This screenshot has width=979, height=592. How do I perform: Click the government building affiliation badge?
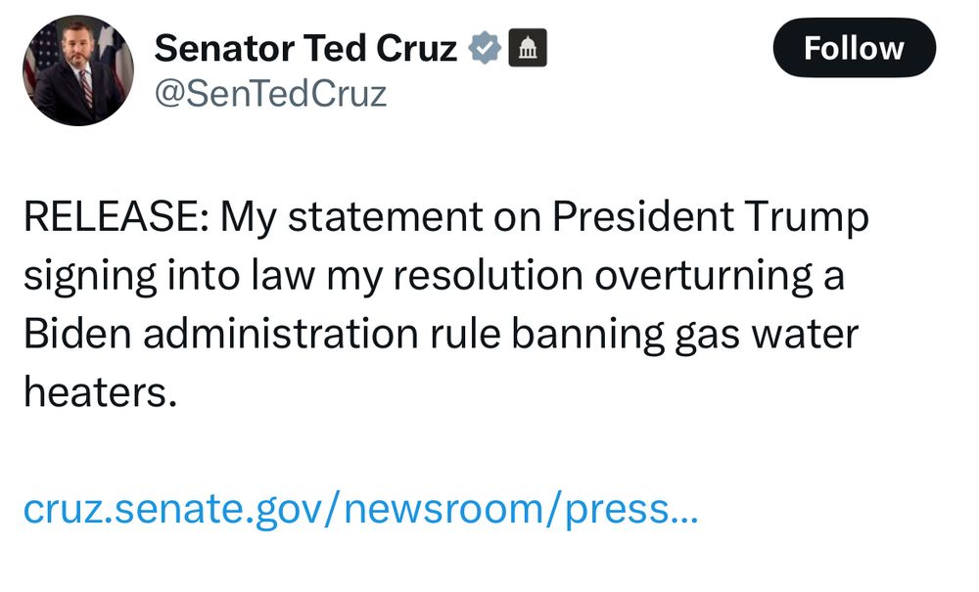(528, 47)
